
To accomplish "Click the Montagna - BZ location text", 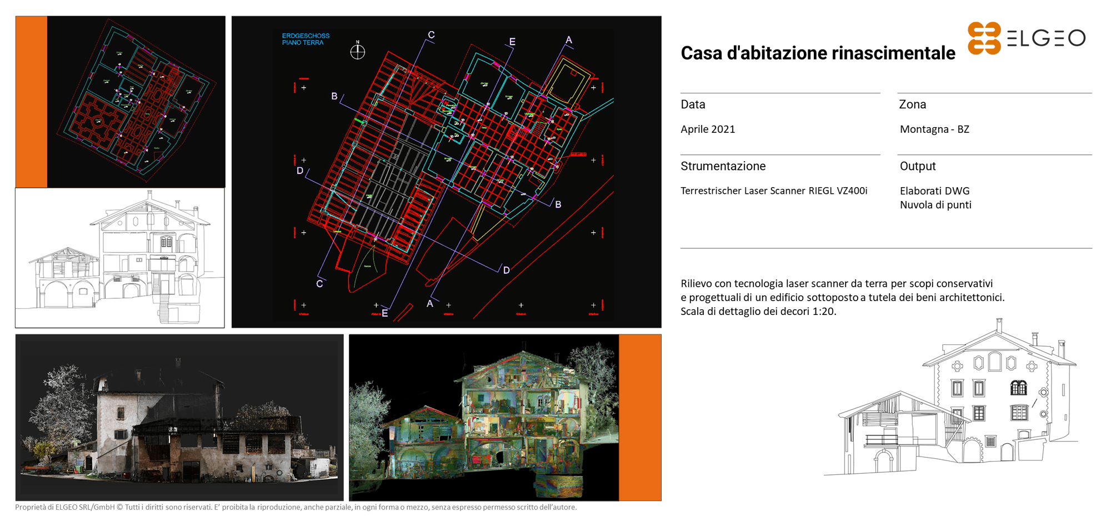I will pos(934,129).
